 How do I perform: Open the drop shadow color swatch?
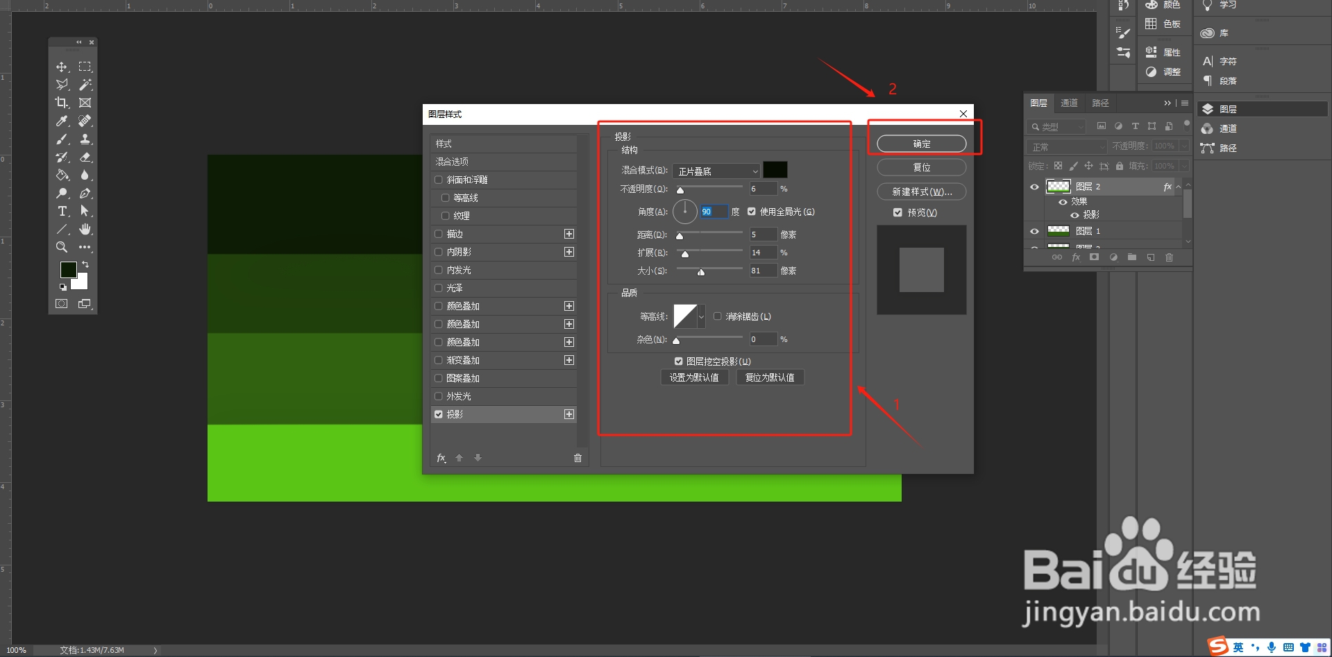tap(775, 170)
